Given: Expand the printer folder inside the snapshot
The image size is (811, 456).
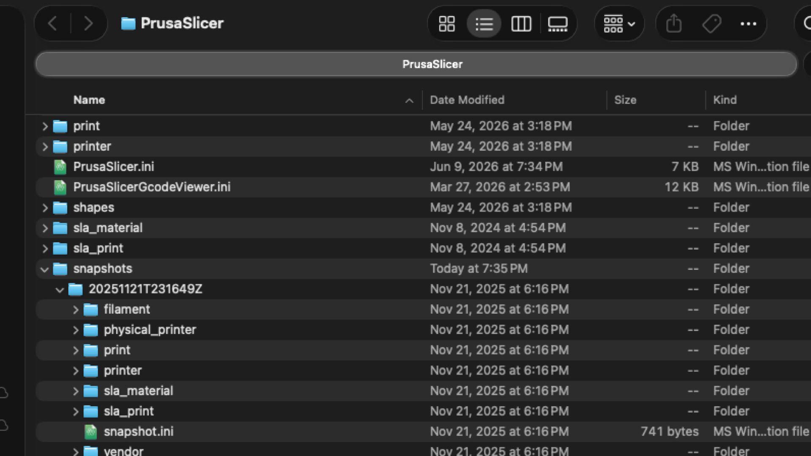Looking at the screenshot, I should click(x=76, y=371).
